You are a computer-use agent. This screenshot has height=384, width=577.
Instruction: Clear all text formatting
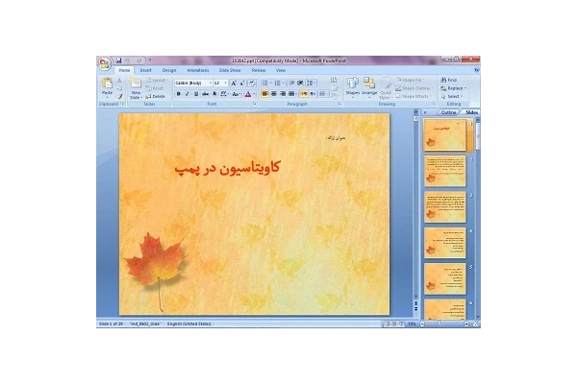pos(252,84)
